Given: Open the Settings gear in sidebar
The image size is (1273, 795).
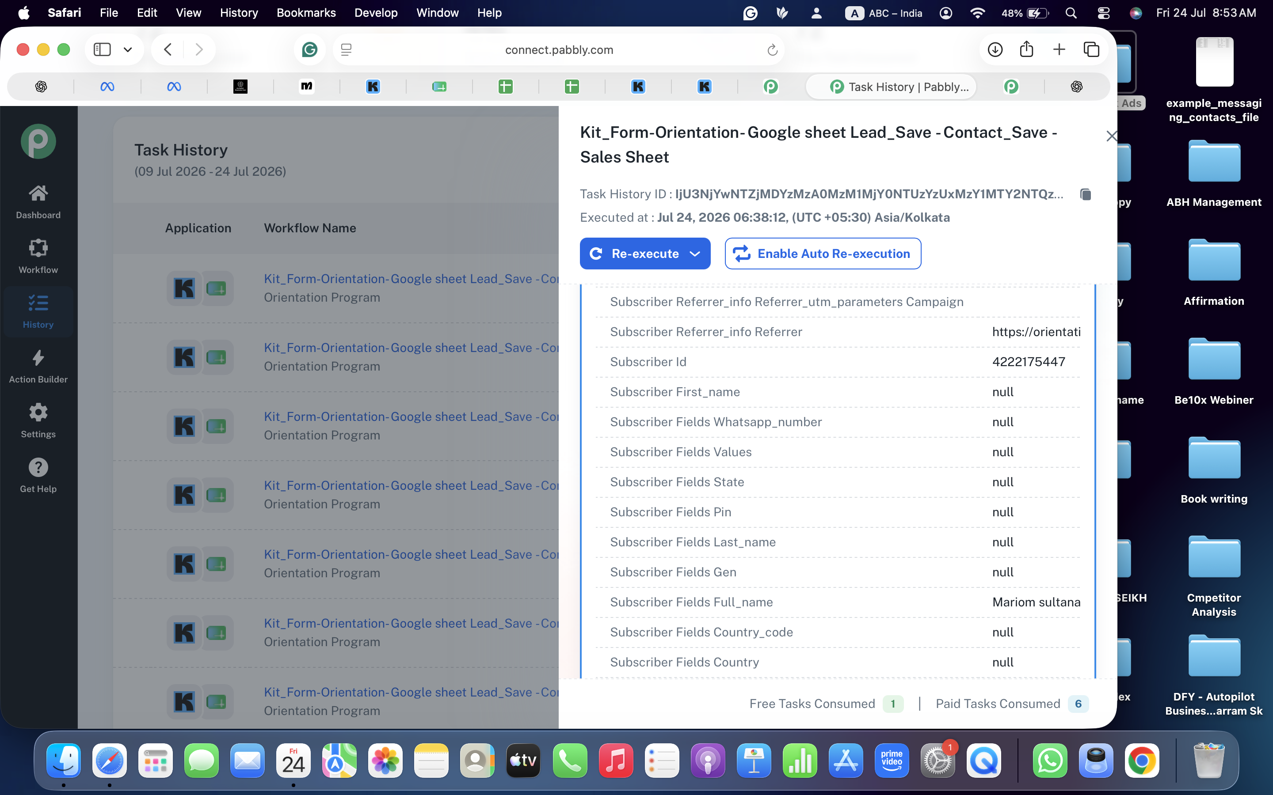Looking at the screenshot, I should [x=38, y=412].
